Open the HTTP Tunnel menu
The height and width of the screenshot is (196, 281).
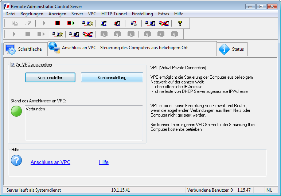click(114, 14)
